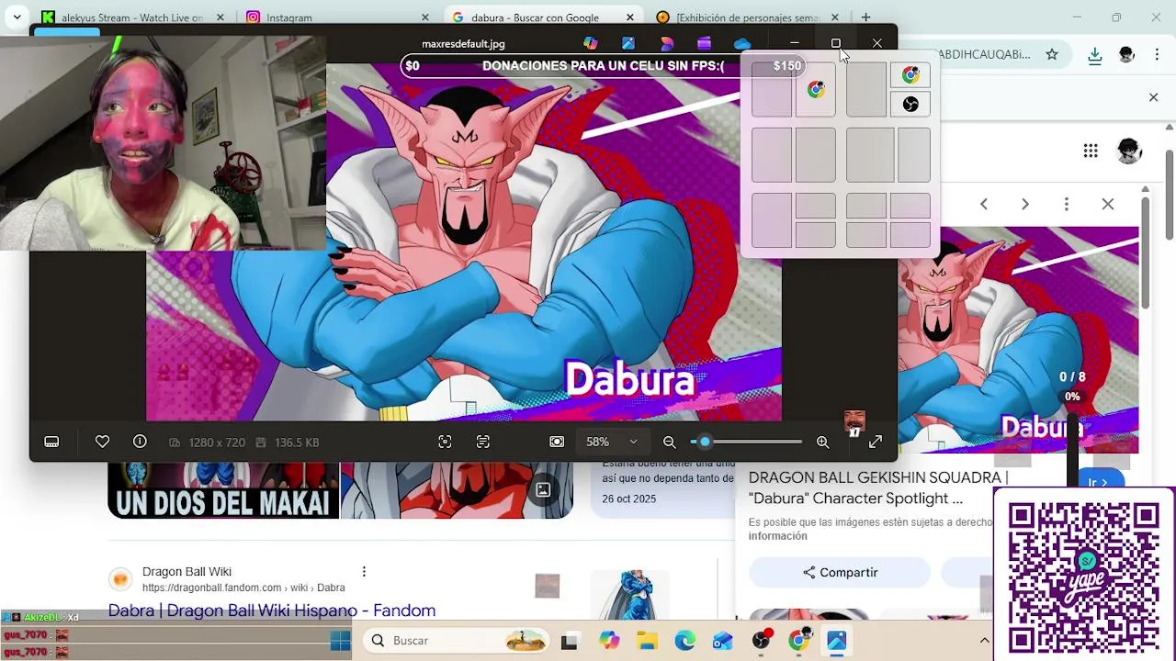This screenshot has width=1176, height=661.
Task: Click the fit to window icon
Action: [557, 442]
